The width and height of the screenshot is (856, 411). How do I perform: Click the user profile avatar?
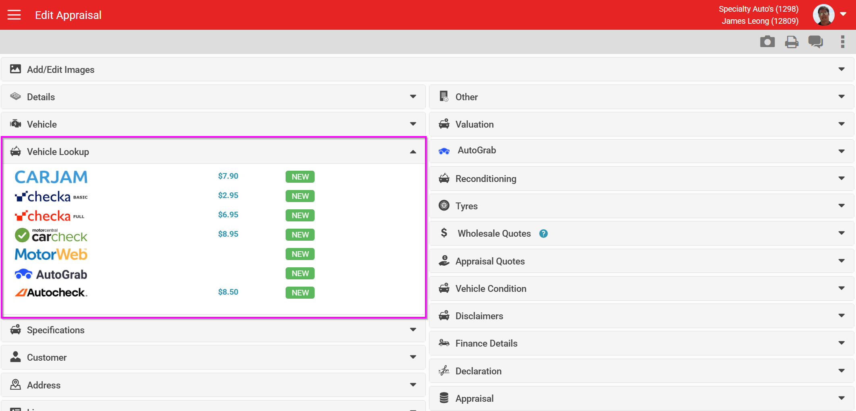coord(823,15)
